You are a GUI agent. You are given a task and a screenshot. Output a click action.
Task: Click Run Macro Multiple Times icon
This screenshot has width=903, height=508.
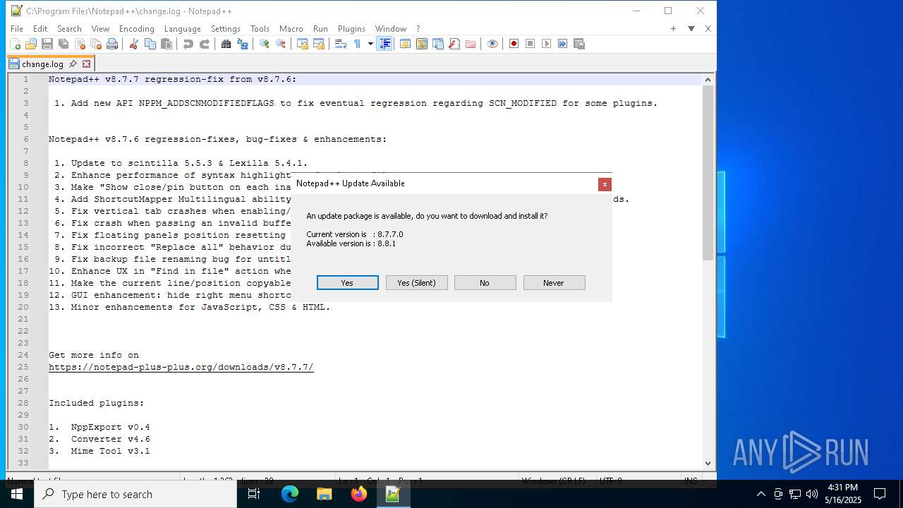pos(562,44)
